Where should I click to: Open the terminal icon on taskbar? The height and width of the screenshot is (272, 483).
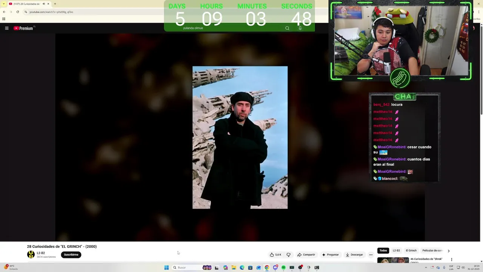point(317,267)
